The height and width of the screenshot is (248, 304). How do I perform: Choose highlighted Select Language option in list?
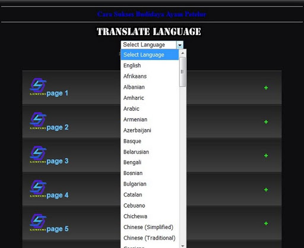coord(150,55)
